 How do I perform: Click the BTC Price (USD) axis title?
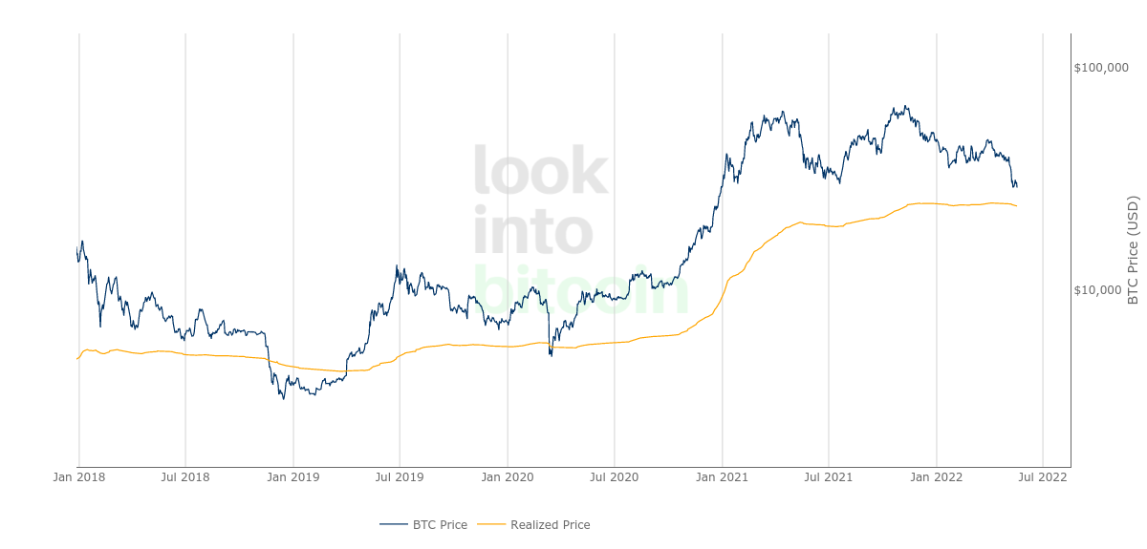(x=1134, y=250)
